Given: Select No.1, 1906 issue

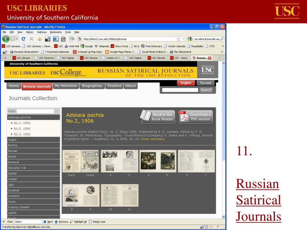Looking at the screenshot, I should [22, 123].
